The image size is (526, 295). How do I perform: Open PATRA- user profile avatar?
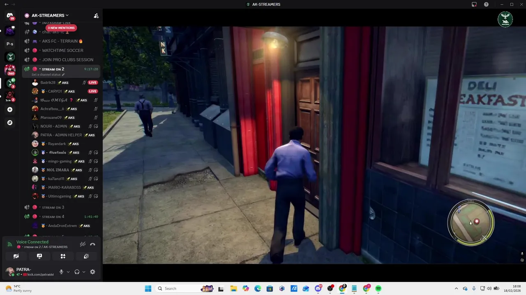[x=9, y=272]
